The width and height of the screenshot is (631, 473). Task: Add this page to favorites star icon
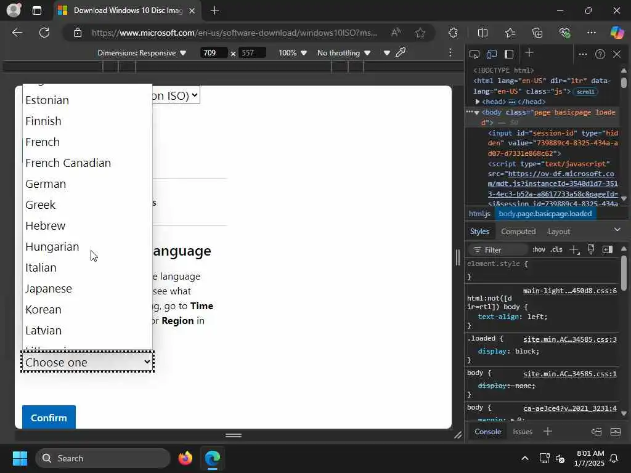click(420, 33)
